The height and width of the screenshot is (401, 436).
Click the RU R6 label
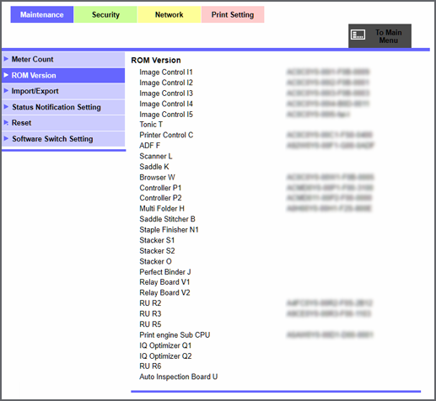pyautogui.click(x=150, y=366)
